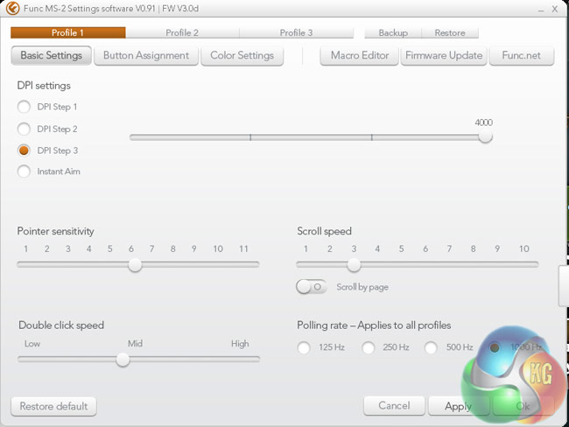Viewport: 569px width, 427px height.
Task: Click the DPI slider handle at 4000
Action: [485, 136]
